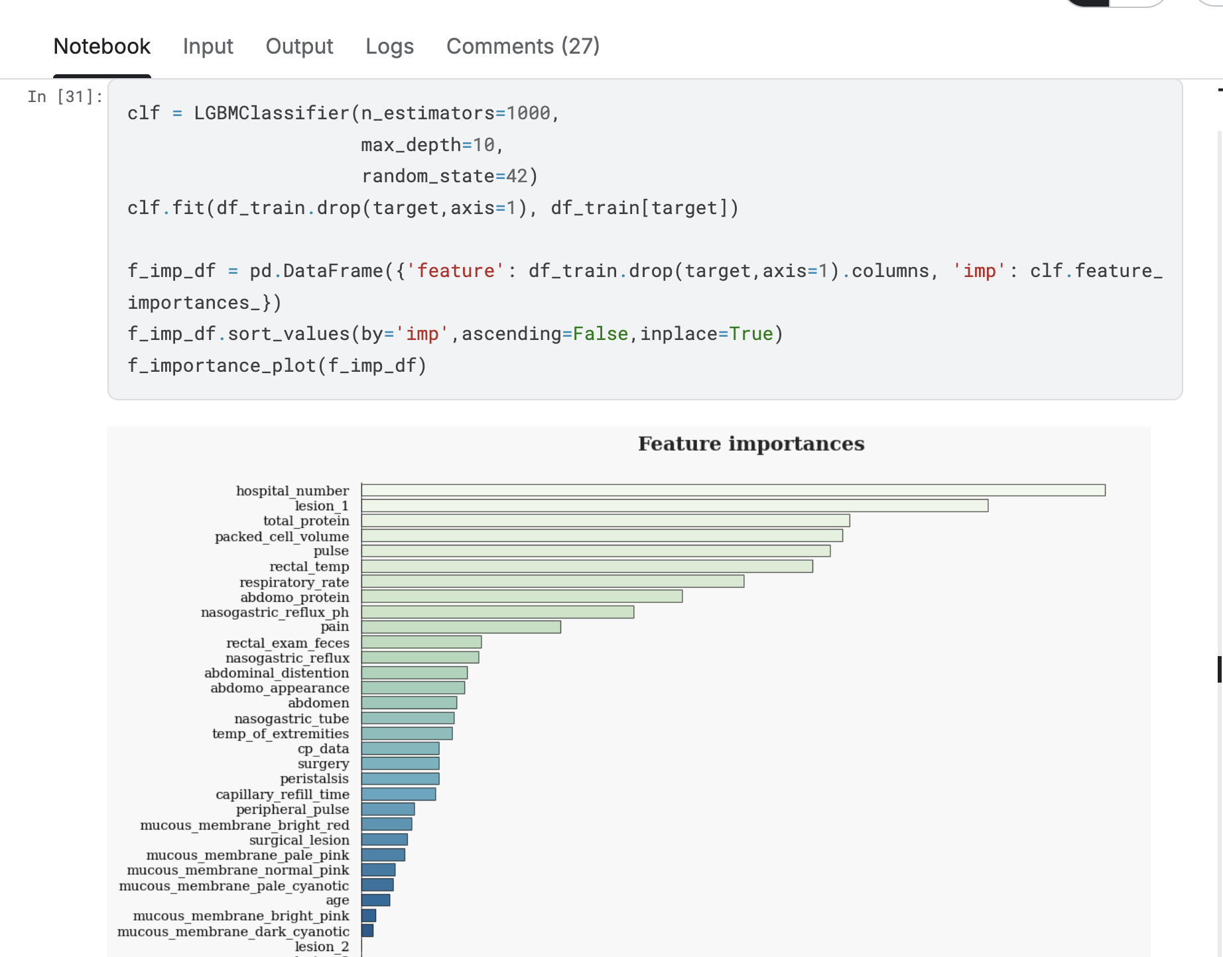Click the capillary_refill_time bar
This screenshot has height=957, width=1223.
(x=399, y=794)
